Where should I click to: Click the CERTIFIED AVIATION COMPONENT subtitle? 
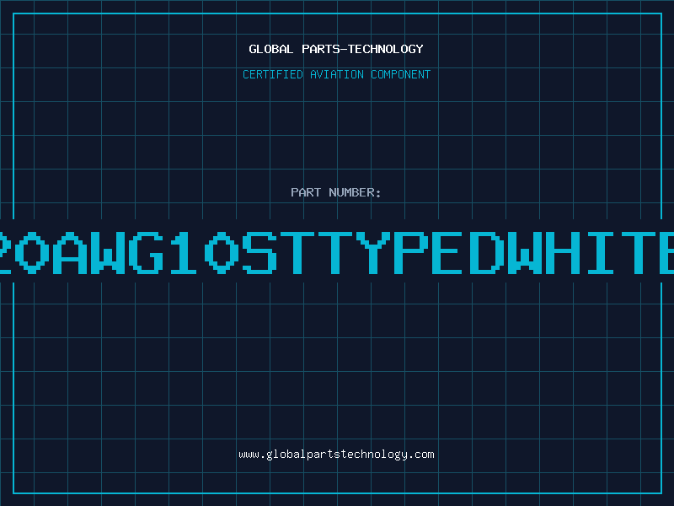pos(336,74)
